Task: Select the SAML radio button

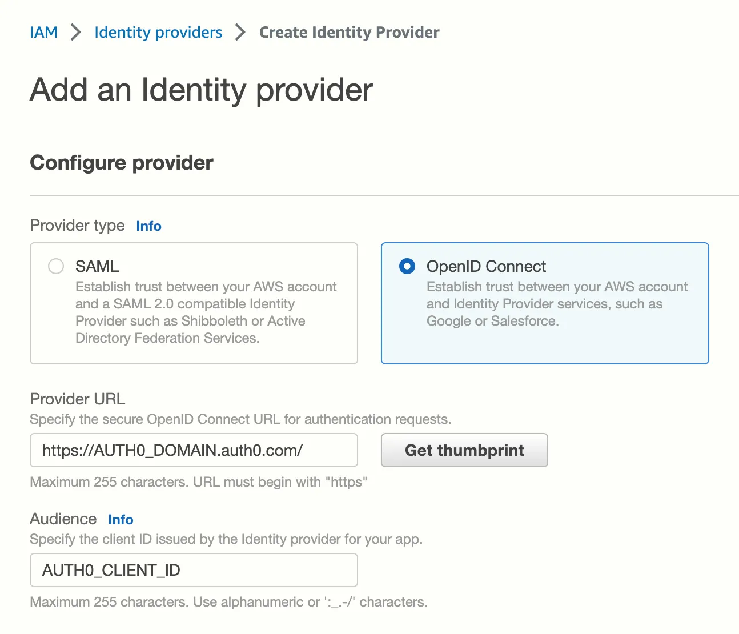Action: pyautogui.click(x=55, y=266)
